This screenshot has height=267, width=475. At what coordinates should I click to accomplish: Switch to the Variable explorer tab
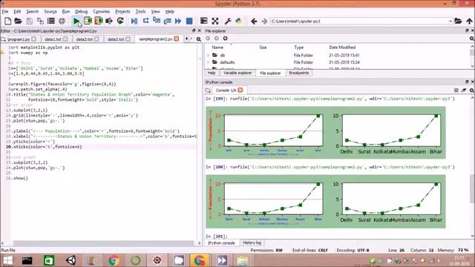tap(237, 73)
